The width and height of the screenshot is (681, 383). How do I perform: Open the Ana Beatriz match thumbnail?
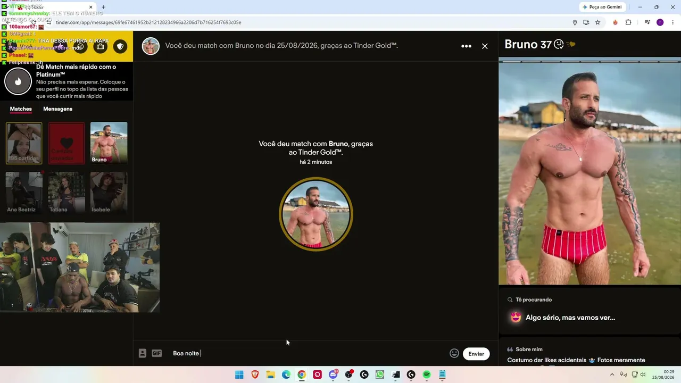tap(24, 193)
